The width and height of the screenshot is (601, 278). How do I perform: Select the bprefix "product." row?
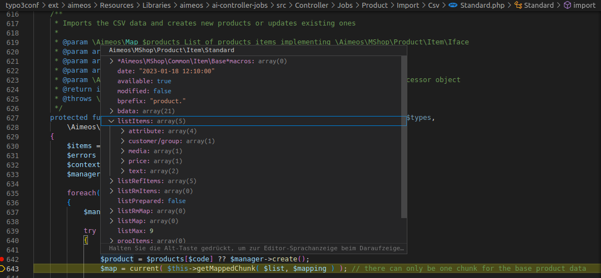pos(251,101)
